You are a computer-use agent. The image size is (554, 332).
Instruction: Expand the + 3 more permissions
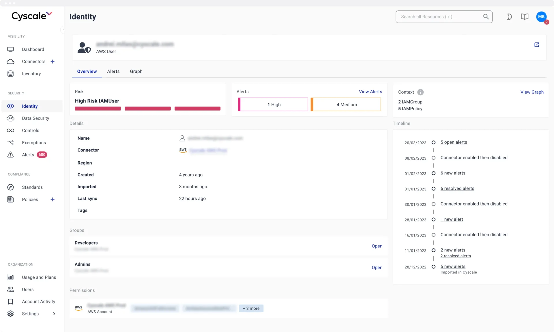click(x=251, y=308)
